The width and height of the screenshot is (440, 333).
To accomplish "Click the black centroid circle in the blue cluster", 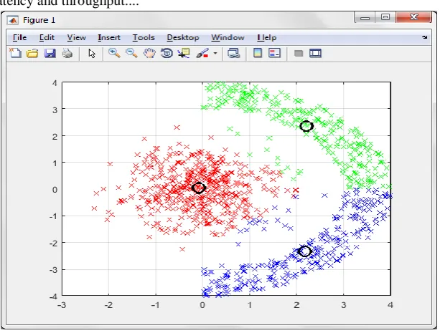I will click(304, 251).
